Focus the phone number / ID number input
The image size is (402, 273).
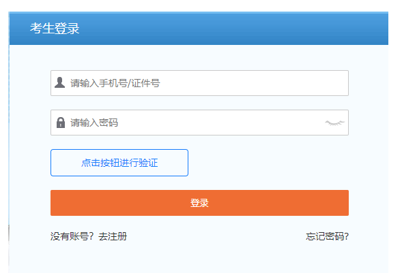[x=199, y=83]
